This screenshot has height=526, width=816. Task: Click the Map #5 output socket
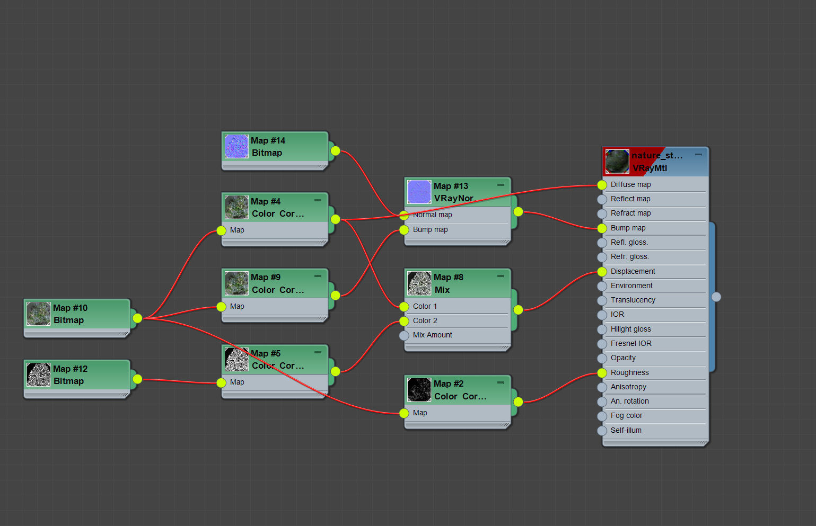335,371
